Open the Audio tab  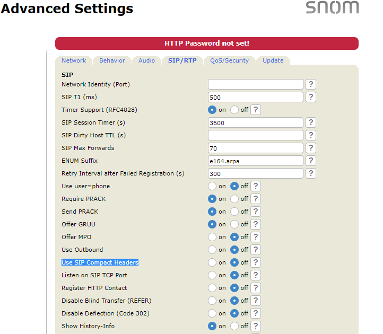(146, 60)
